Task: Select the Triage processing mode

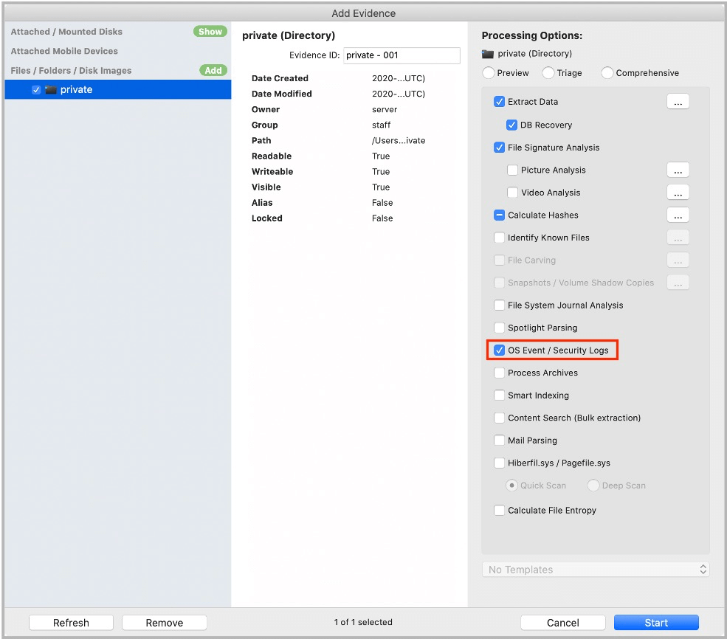Action: pyautogui.click(x=548, y=73)
